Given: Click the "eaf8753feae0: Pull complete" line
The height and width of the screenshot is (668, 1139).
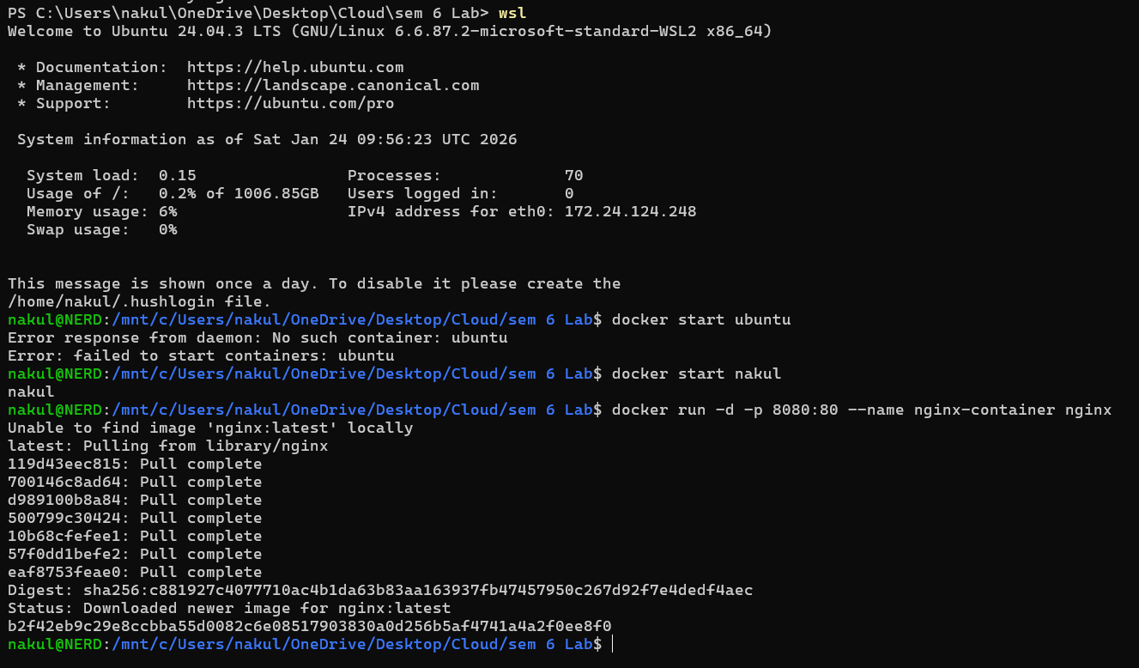Looking at the screenshot, I should click(x=135, y=572).
